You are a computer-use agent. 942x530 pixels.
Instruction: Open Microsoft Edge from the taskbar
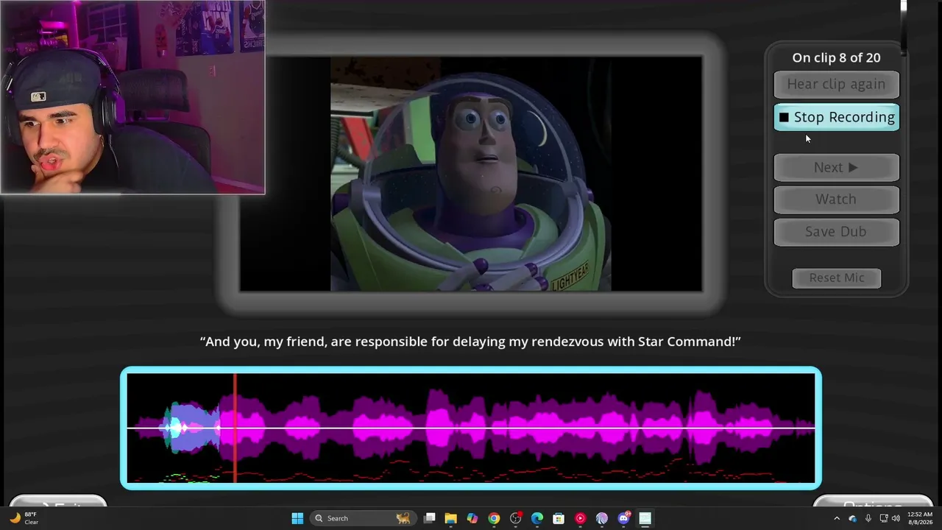[537, 518]
